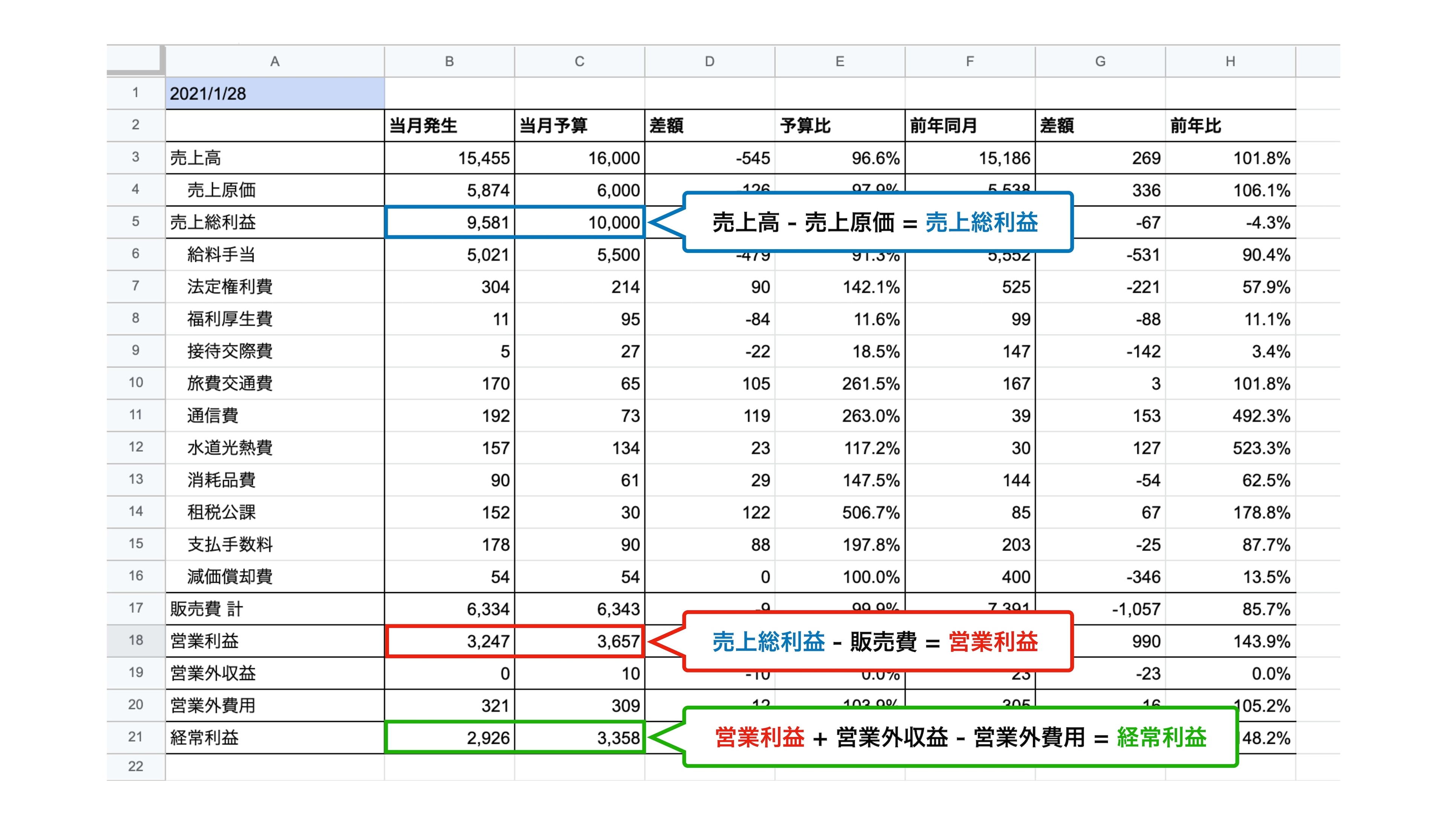The image size is (1447, 814).
Task: Select cell with value 15,186
Action: click(x=970, y=158)
